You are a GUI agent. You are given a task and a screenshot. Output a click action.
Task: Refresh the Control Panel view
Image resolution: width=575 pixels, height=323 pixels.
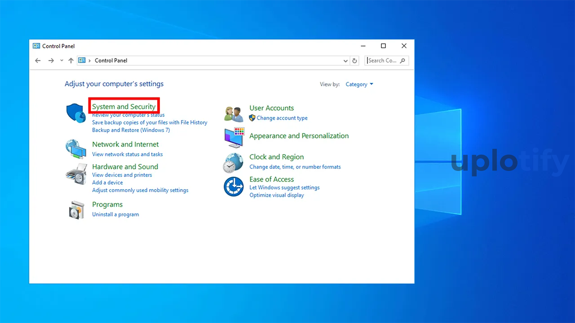pos(355,61)
